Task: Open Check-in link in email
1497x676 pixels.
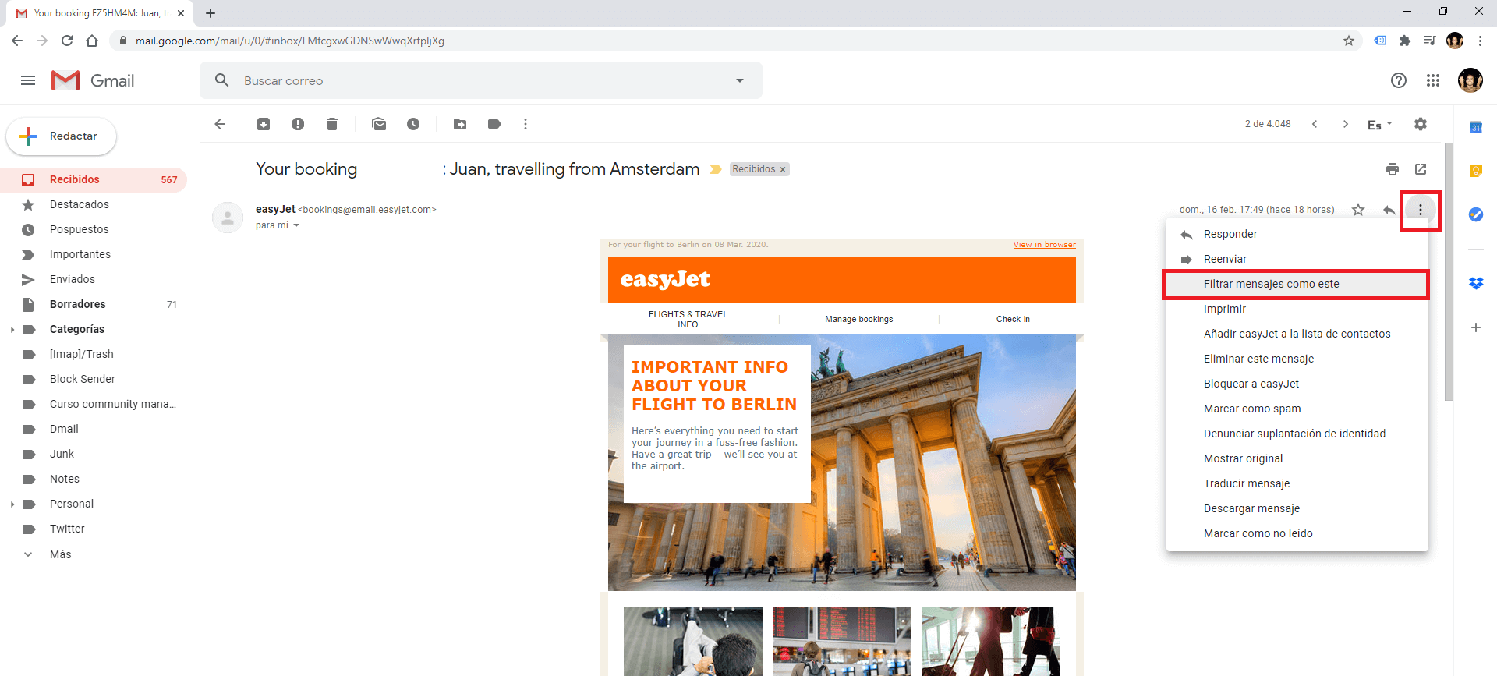Action: (1013, 319)
